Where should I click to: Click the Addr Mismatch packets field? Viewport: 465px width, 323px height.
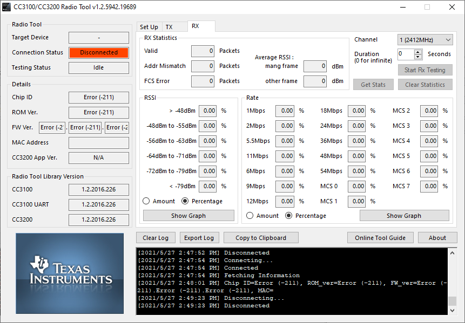tap(203, 66)
